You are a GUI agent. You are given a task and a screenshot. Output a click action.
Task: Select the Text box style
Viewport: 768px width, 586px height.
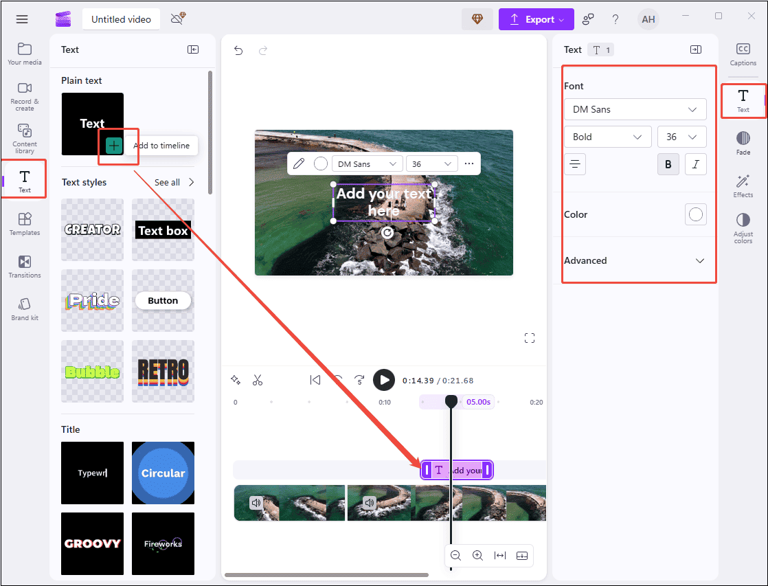163,229
